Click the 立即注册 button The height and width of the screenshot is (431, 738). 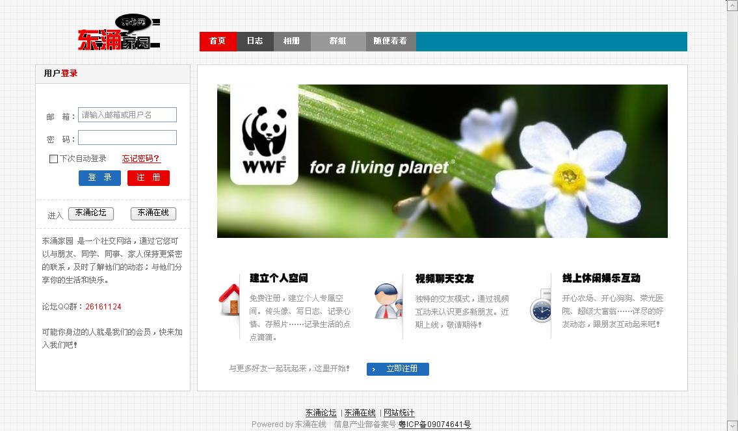click(398, 369)
